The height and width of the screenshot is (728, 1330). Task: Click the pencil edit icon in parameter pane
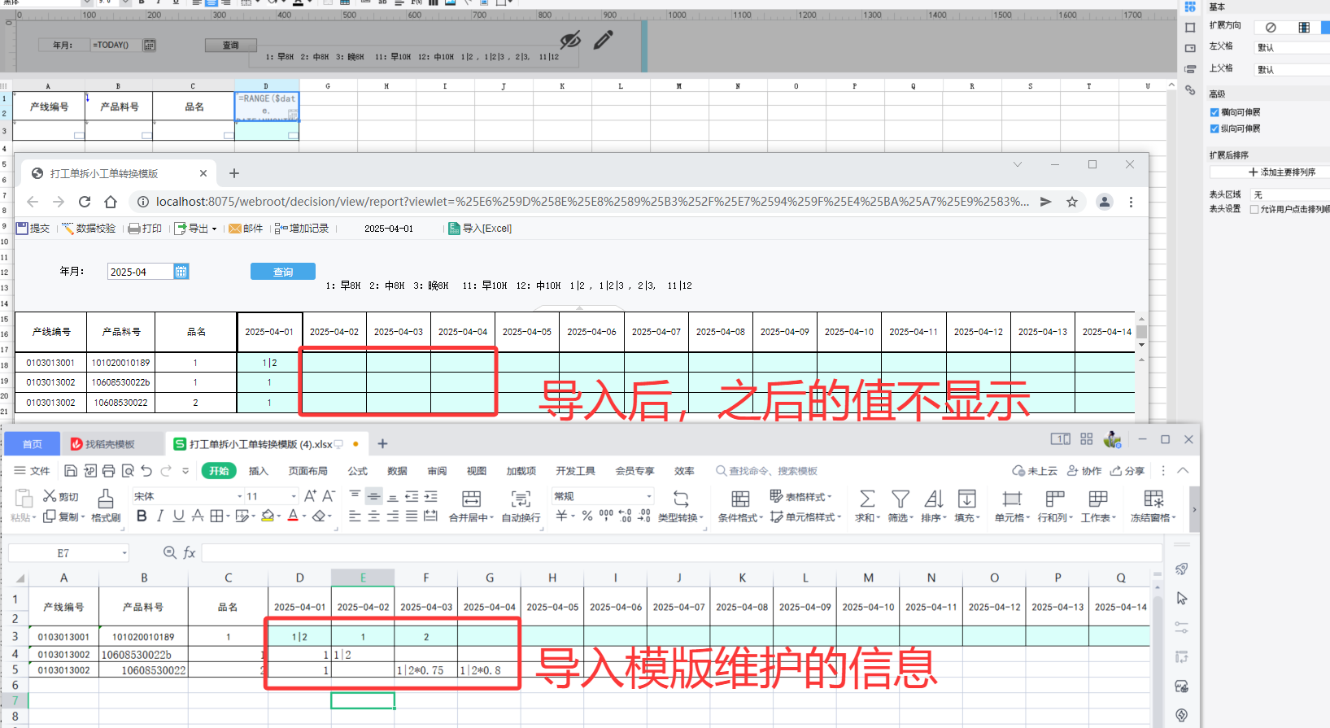(x=603, y=40)
